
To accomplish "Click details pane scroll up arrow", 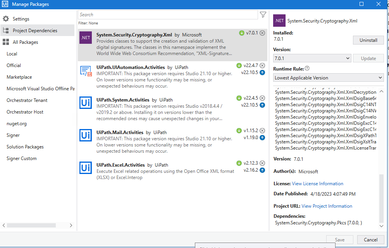I will [382, 91].
